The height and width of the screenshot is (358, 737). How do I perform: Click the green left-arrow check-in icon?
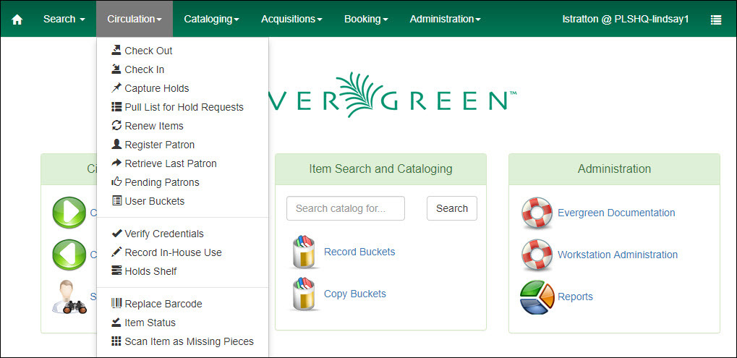(69, 255)
